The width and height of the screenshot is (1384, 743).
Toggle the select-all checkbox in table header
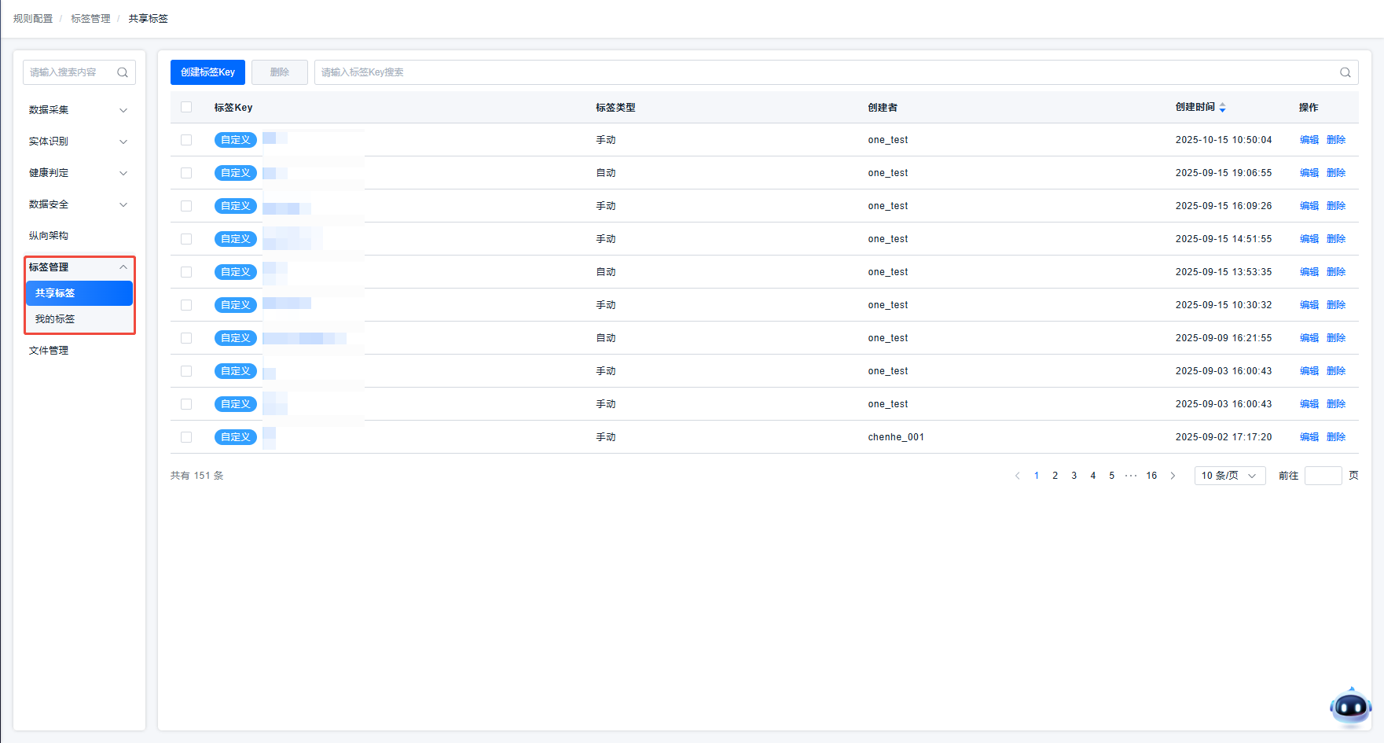pyautogui.click(x=186, y=107)
